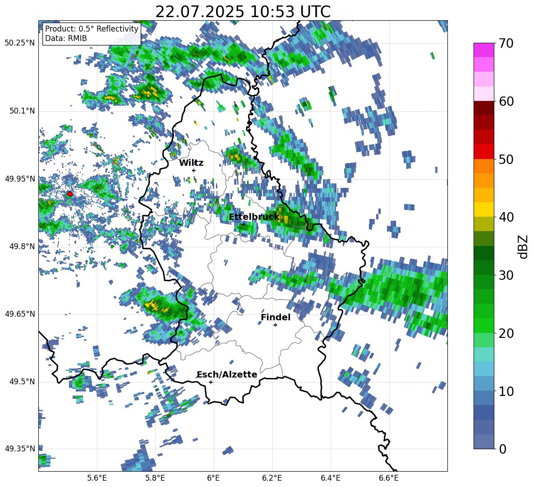The width and height of the screenshot is (534, 487).
Task: Click the Ettelbruck station cross marker
Action: point(243,224)
